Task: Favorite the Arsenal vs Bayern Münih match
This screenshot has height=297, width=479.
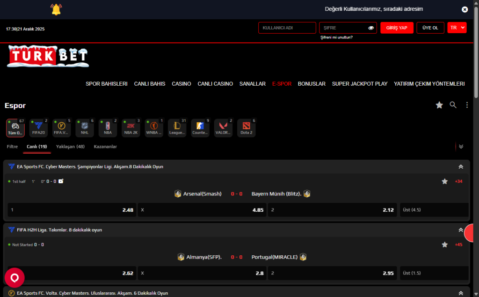Action: click(444, 181)
